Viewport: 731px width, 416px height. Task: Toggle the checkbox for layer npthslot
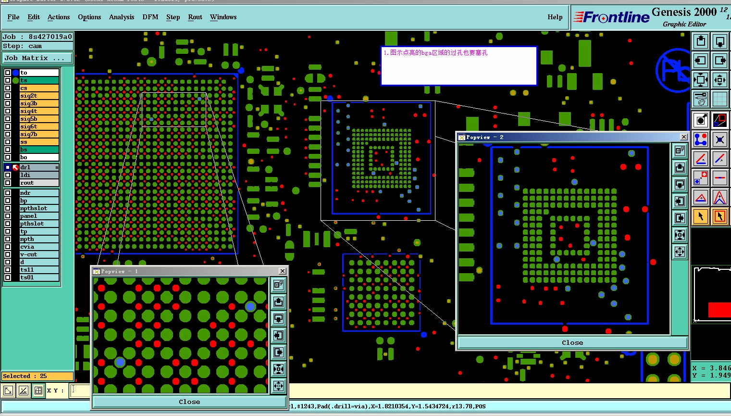click(x=8, y=208)
